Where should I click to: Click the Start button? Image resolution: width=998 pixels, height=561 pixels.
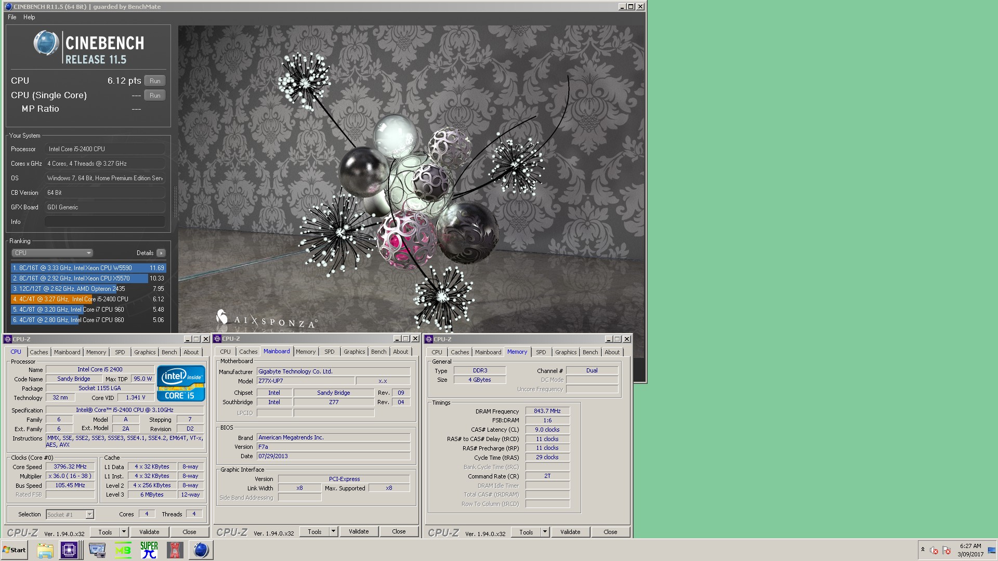(x=15, y=550)
